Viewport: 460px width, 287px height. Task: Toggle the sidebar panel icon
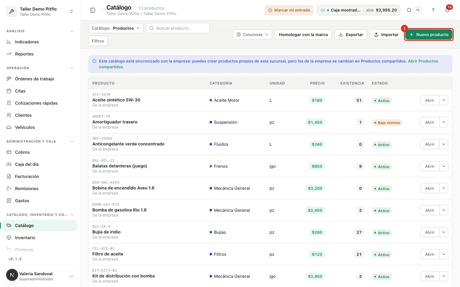93,10
